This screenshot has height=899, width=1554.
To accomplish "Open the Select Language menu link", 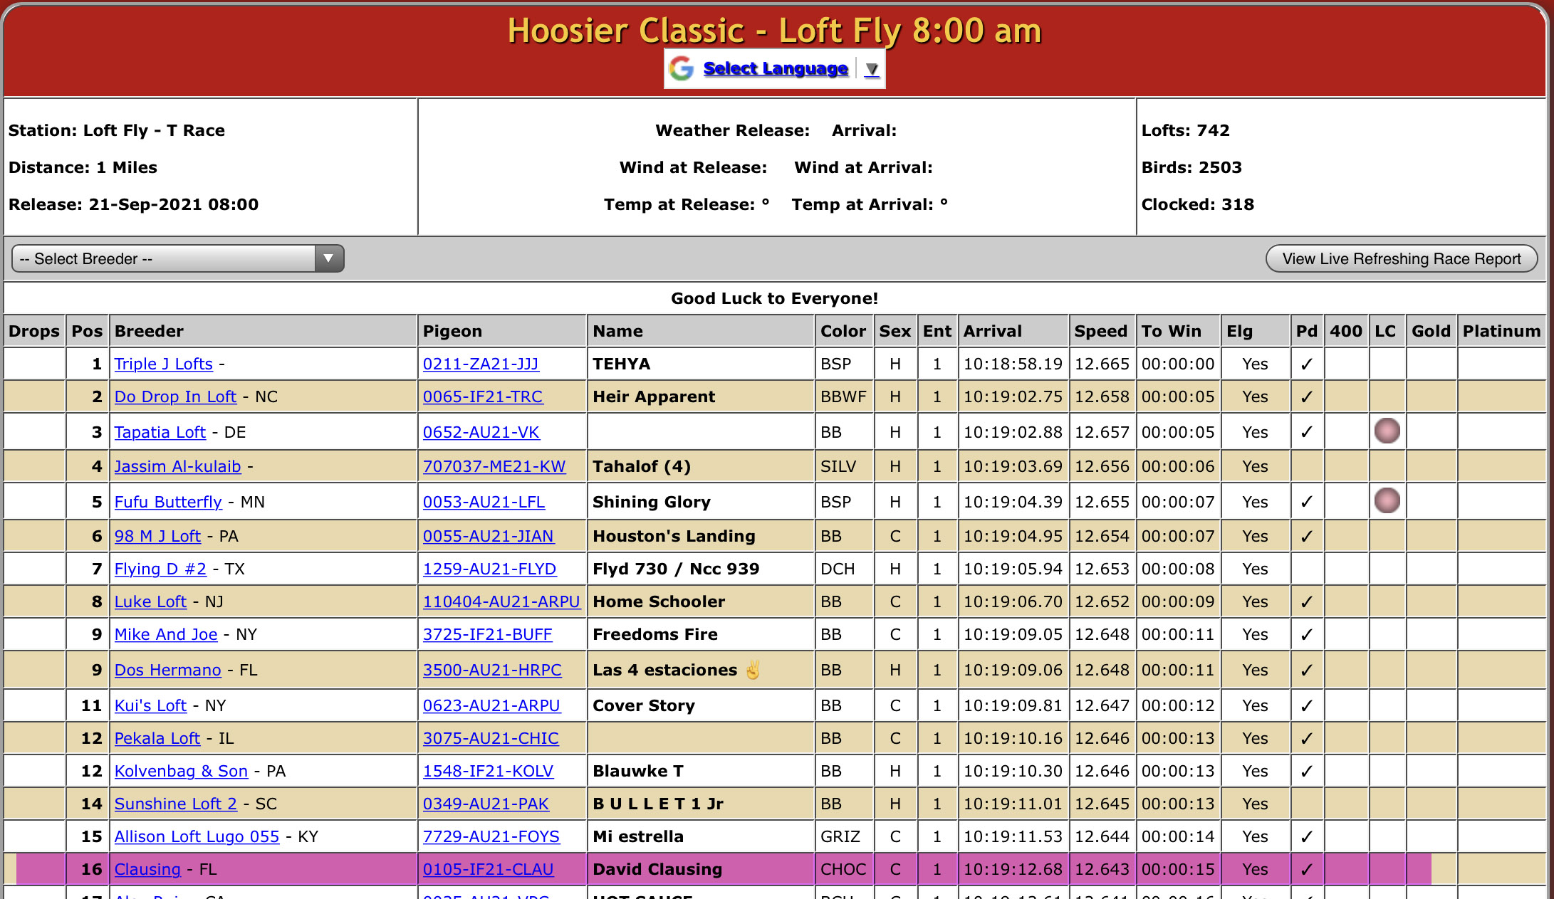I will click(x=775, y=68).
